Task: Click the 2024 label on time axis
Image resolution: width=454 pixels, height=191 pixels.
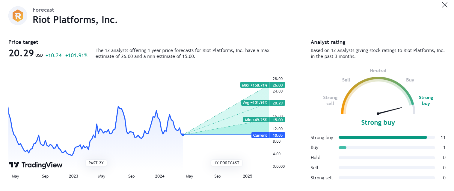Action: [160, 176]
